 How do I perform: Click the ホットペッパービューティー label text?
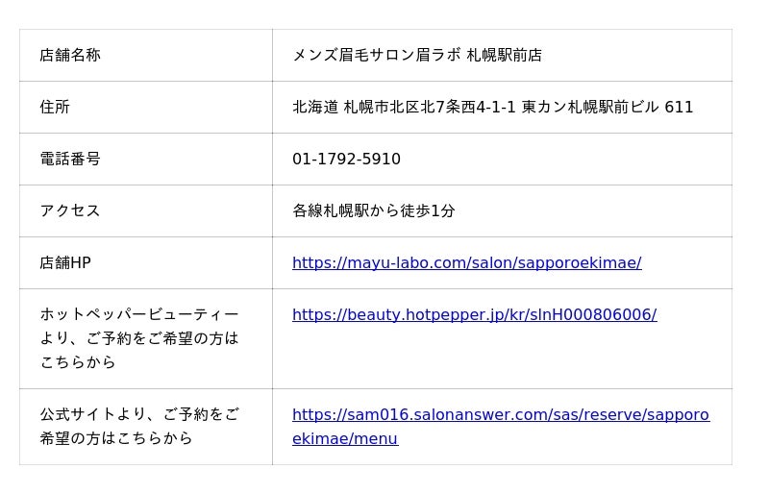pyautogui.click(x=139, y=314)
